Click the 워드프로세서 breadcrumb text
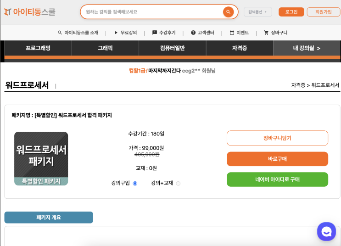 325,85
